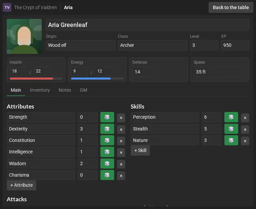Roll the Dexterity attribute dice
Viewport: 256px width, 209px height.
pos(107,129)
